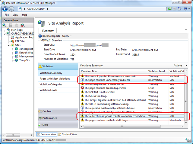The image size is (193, 144).
Task: Open the Content section
Action: [x=58, y=111]
